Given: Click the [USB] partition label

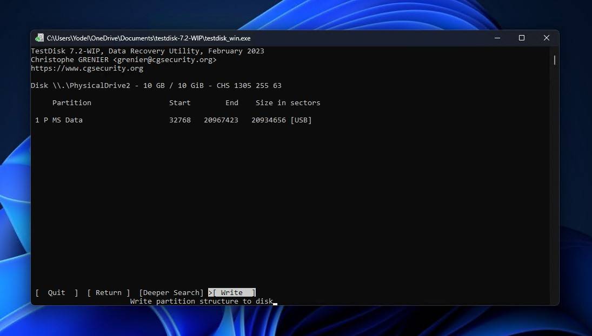Looking at the screenshot, I should click(x=301, y=120).
